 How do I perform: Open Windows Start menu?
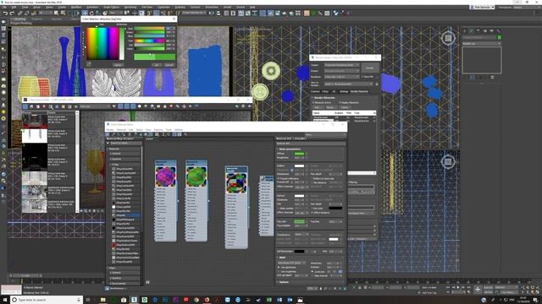coord(5,300)
